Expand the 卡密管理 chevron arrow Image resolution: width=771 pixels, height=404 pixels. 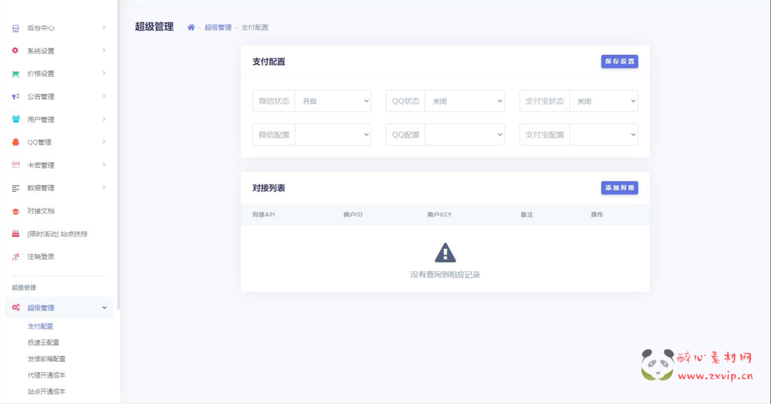[104, 165]
